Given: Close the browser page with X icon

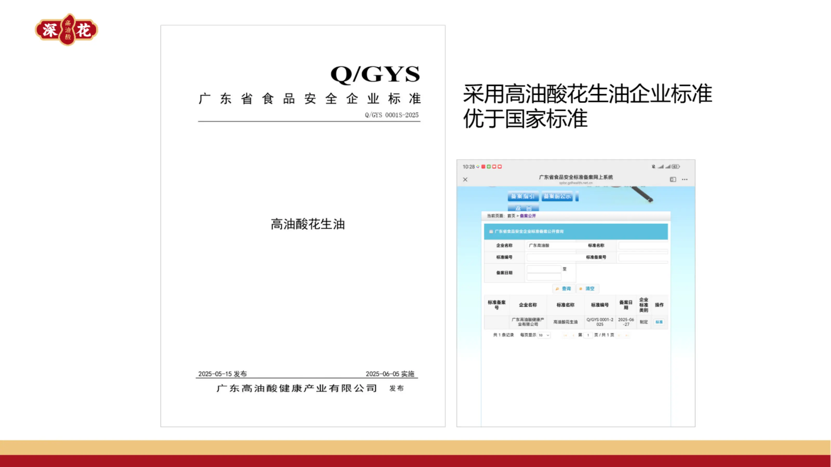Looking at the screenshot, I should tap(465, 180).
